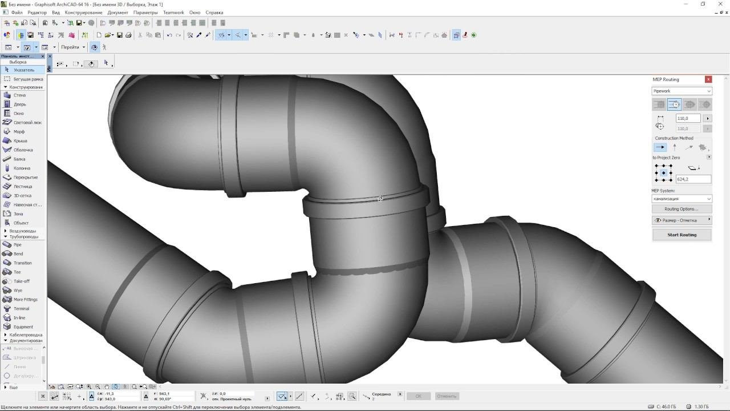Select the horizontal arrow construction method

pyautogui.click(x=659, y=147)
